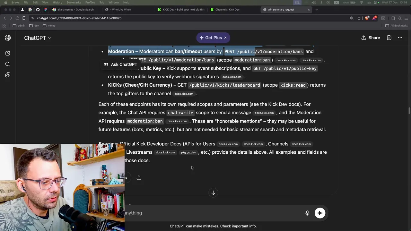Open the 'admin' bookmarks folder
Viewport: 411px width, 231px height.
[19, 26]
